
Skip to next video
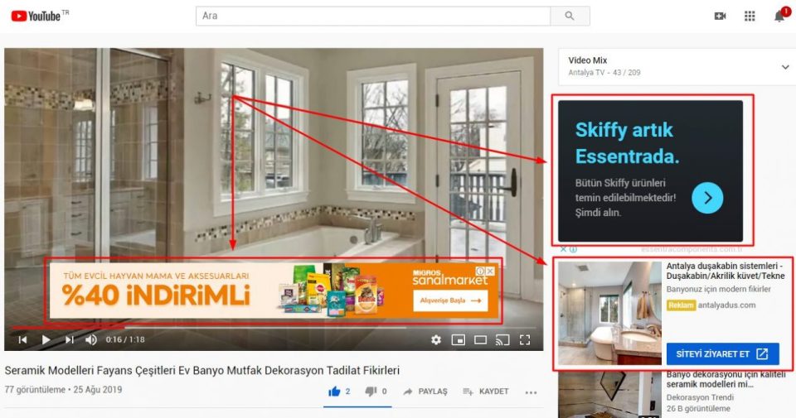pyautogui.click(x=70, y=339)
